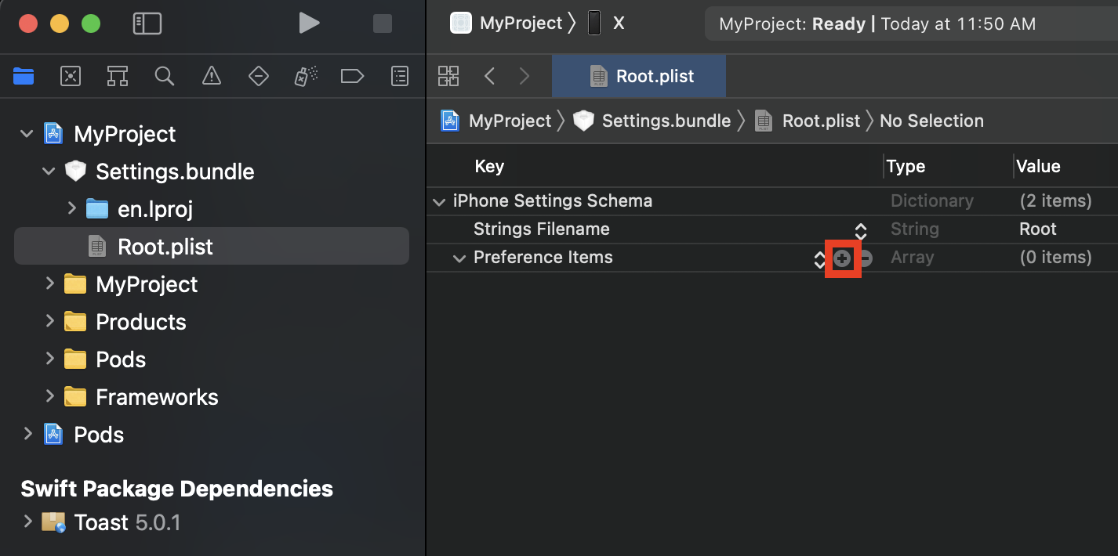Select Root.plist in the file navigator
This screenshot has height=556, width=1118.
(212, 247)
